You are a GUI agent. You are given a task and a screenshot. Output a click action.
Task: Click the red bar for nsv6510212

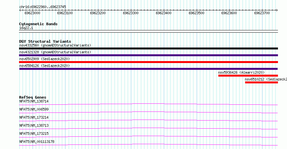point(262,82)
